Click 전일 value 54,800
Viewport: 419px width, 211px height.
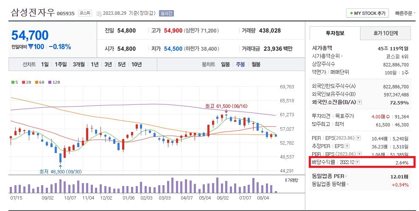(126, 30)
